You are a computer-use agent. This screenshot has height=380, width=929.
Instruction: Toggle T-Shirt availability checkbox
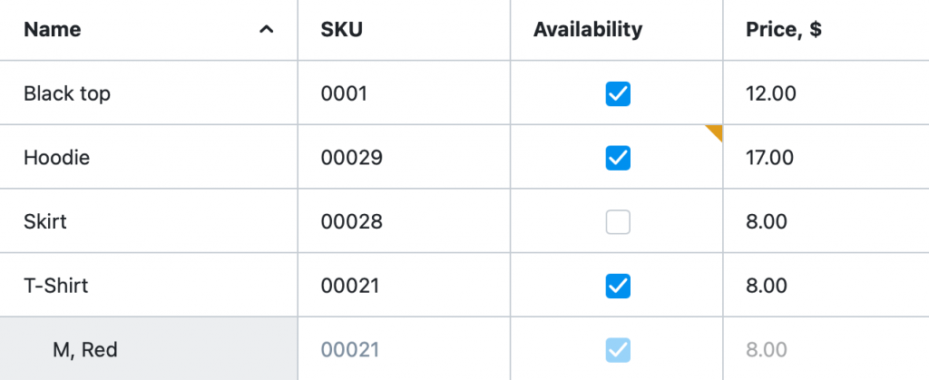tap(618, 286)
